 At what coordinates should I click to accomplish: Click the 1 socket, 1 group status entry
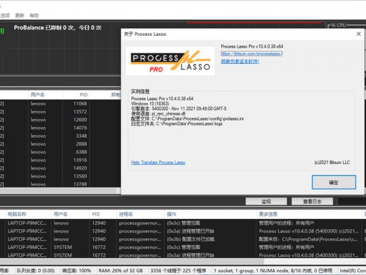[273, 270]
